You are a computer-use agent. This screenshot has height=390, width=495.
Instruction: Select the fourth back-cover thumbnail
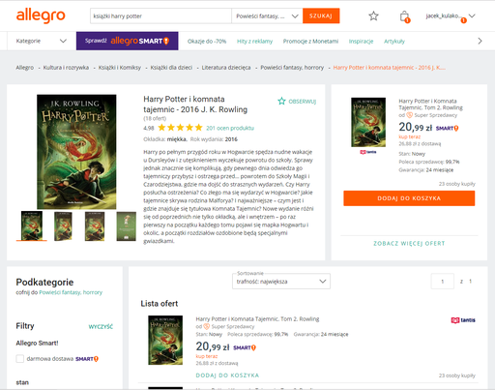126,225
